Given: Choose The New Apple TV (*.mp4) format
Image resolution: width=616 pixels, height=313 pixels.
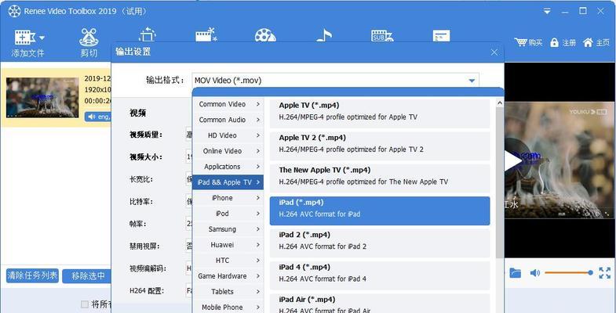Looking at the screenshot, I should pyautogui.click(x=380, y=178).
